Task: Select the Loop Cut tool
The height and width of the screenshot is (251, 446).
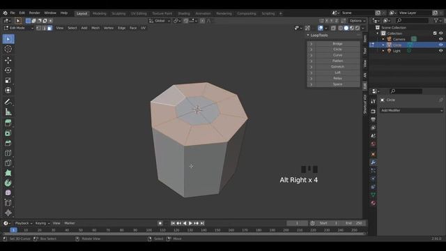Action: [x=8, y=153]
